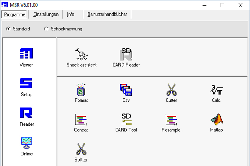The height and width of the screenshot is (166, 250).
Task: Go to the Benutzerhandbücher tab
Action: tap(107, 14)
